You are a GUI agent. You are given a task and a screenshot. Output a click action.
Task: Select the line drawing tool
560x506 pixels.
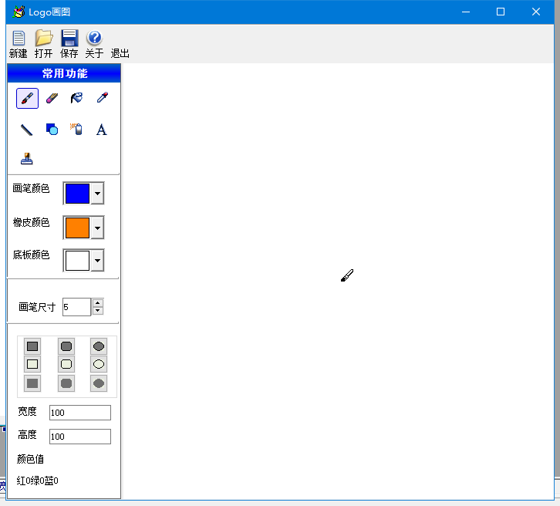point(27,130)
